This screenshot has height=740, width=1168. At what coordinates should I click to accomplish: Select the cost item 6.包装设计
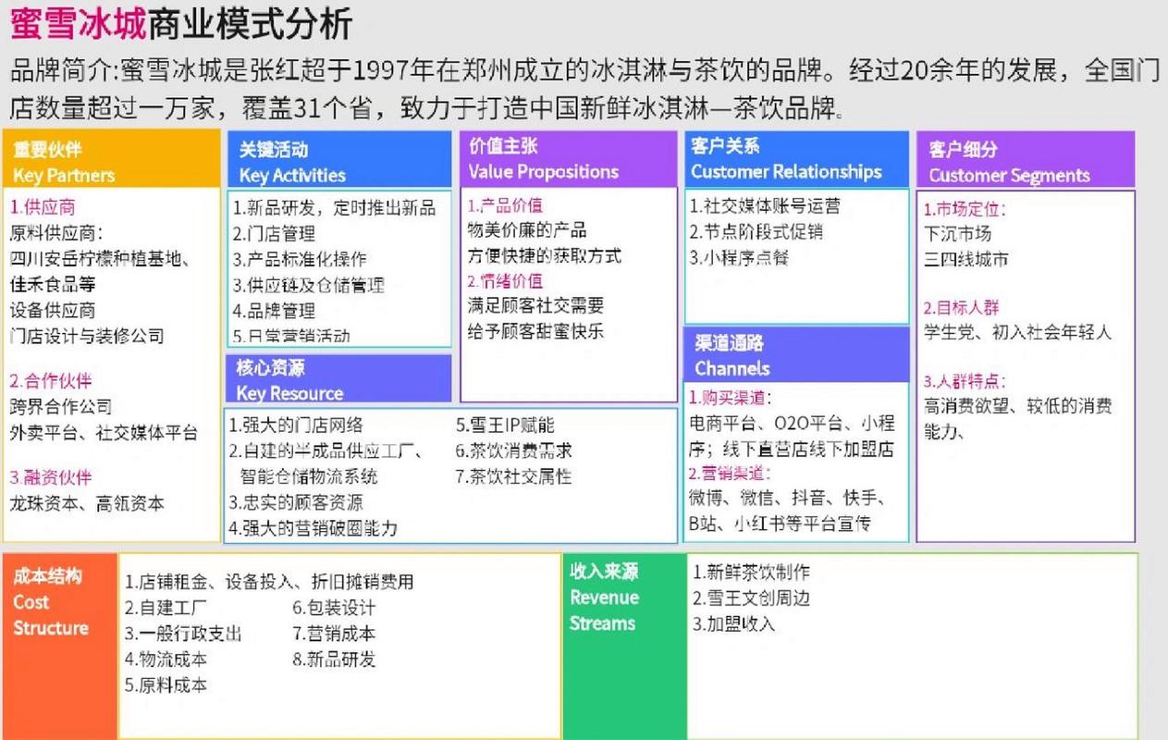334,609
